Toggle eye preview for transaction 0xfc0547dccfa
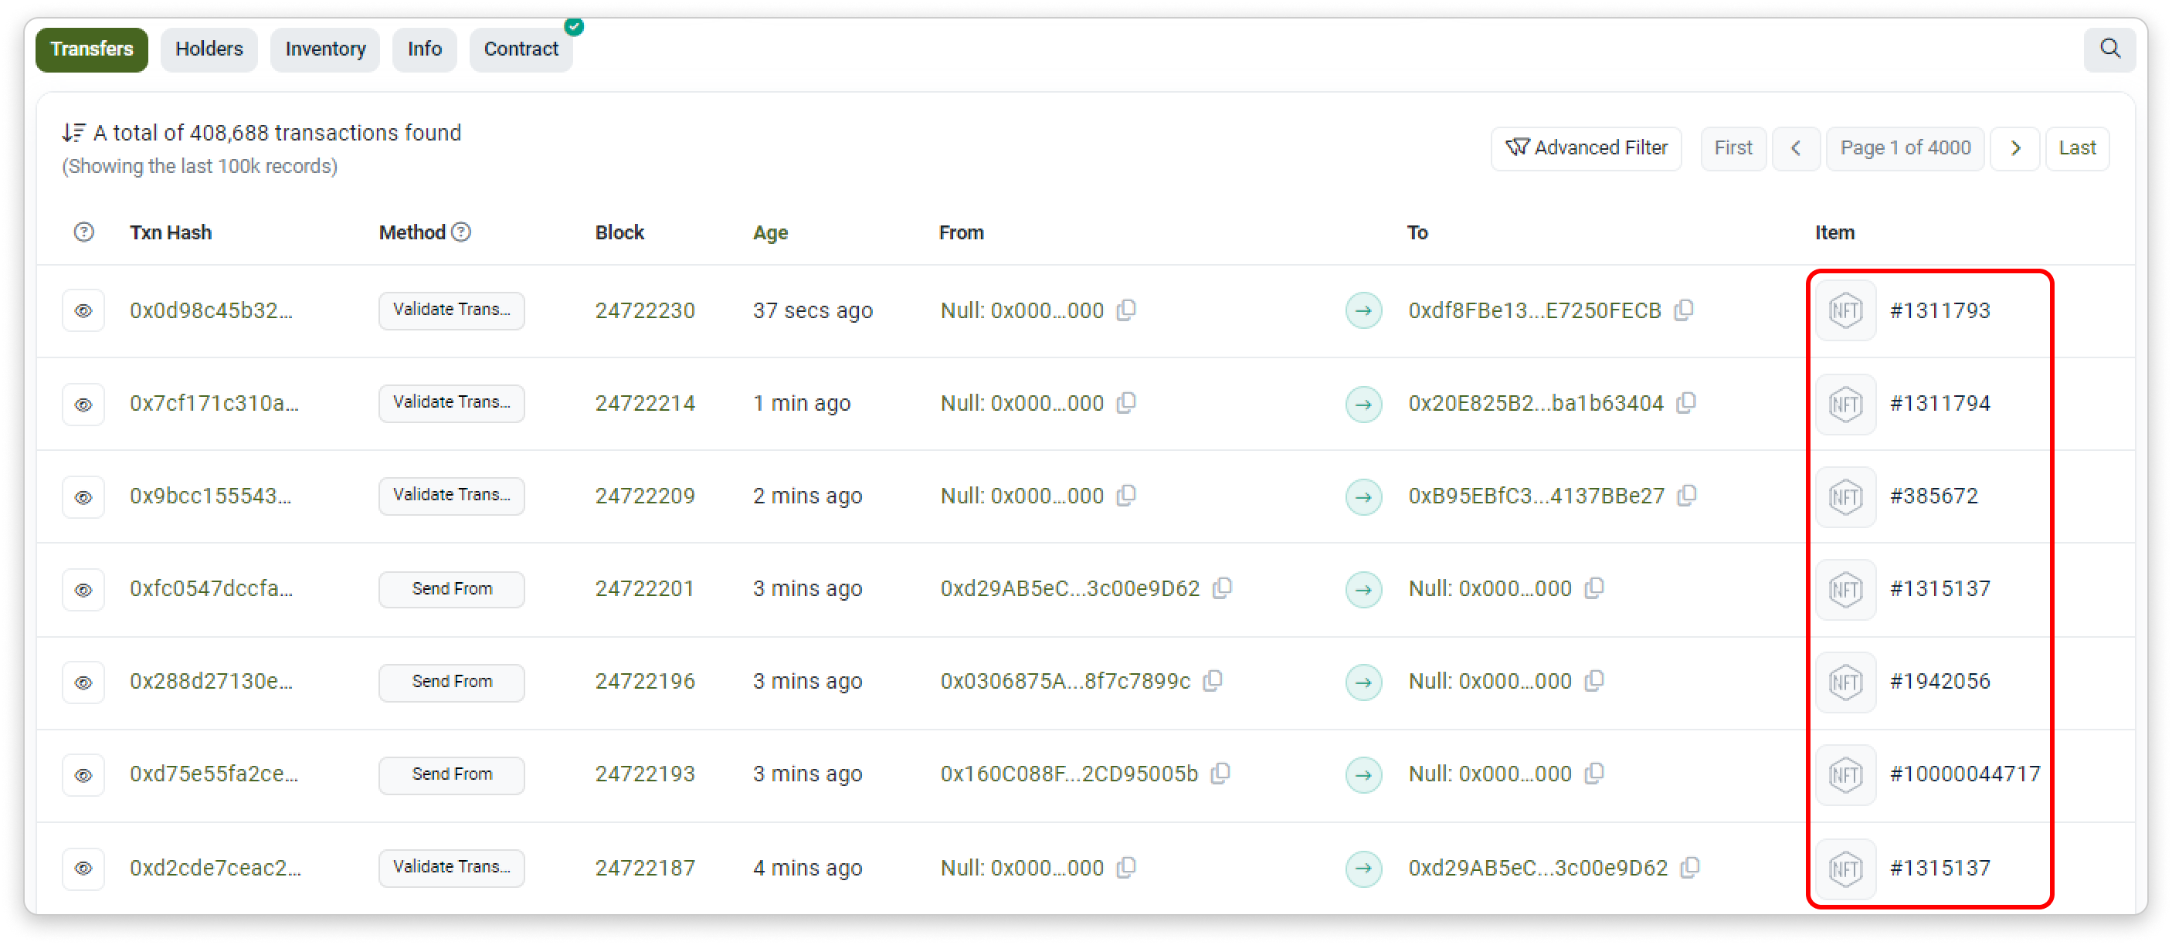 (83, 590)
